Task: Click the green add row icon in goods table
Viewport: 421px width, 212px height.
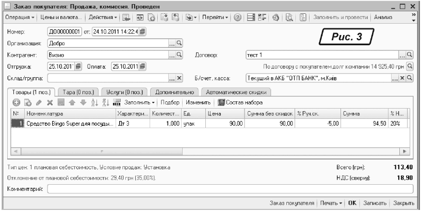Action: pos(17,102)
